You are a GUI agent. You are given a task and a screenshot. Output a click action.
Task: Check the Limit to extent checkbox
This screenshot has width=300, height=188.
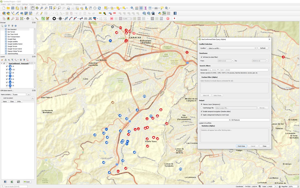tap(2, 98)
